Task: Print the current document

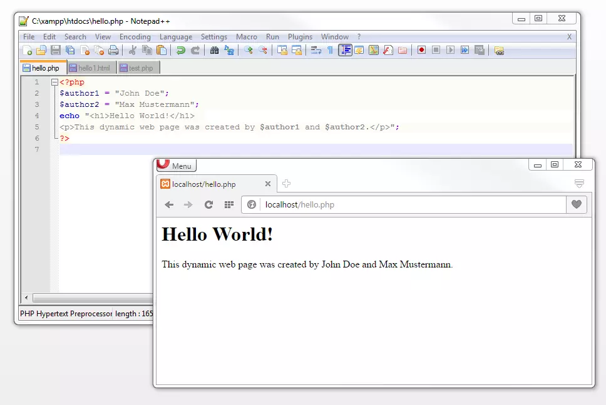Action: pos(112,50)
